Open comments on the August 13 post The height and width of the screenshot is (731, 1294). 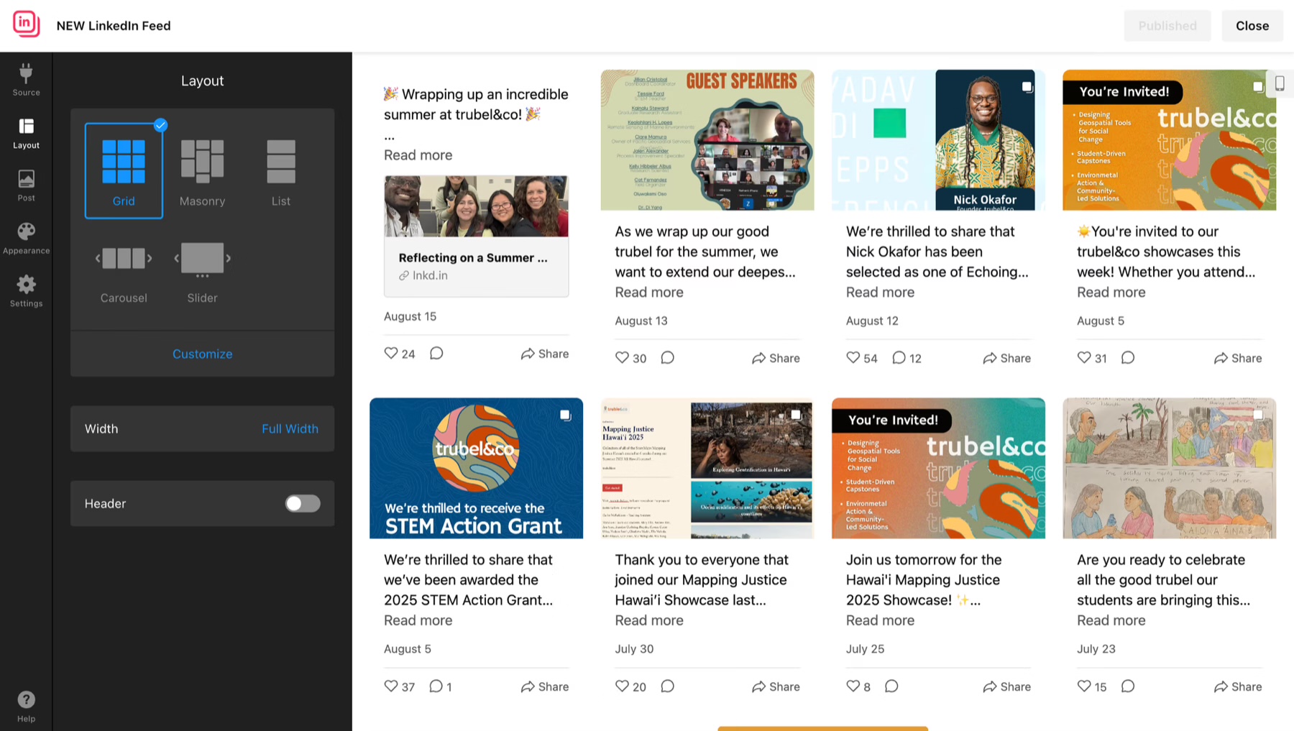coord(667,357)
